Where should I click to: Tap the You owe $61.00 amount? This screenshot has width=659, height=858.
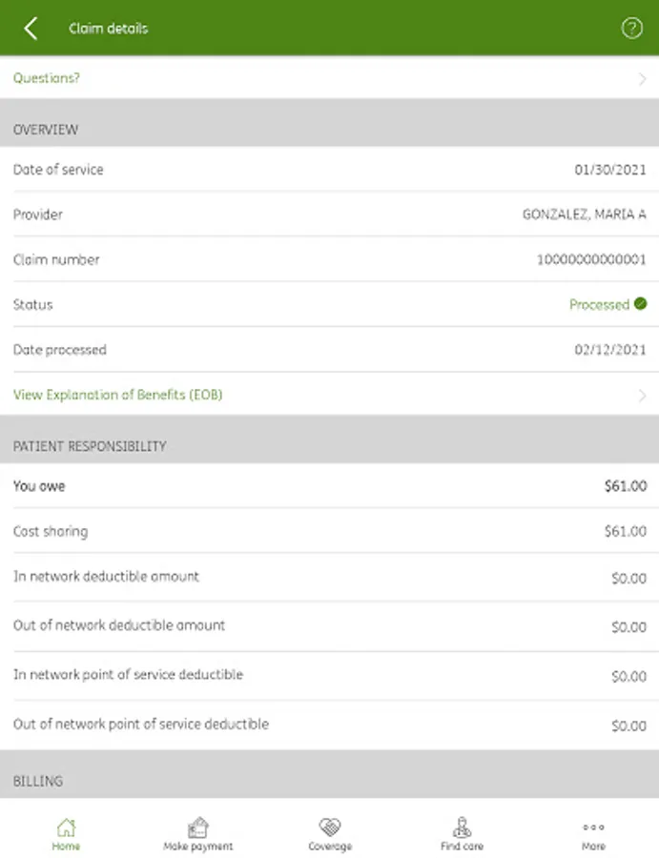pos(626,486)
